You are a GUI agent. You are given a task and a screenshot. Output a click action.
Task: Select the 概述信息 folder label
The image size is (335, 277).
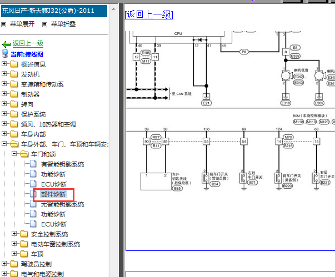pyautogui.click(x=33, y=64)
